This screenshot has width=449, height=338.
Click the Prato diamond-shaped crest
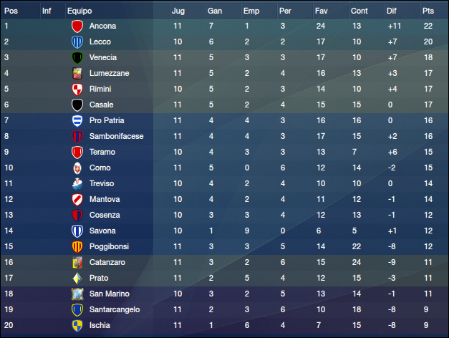tap(77, 278)
